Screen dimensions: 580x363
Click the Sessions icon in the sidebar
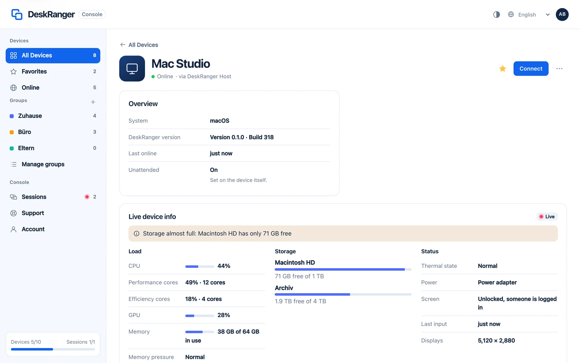(14, 197)
